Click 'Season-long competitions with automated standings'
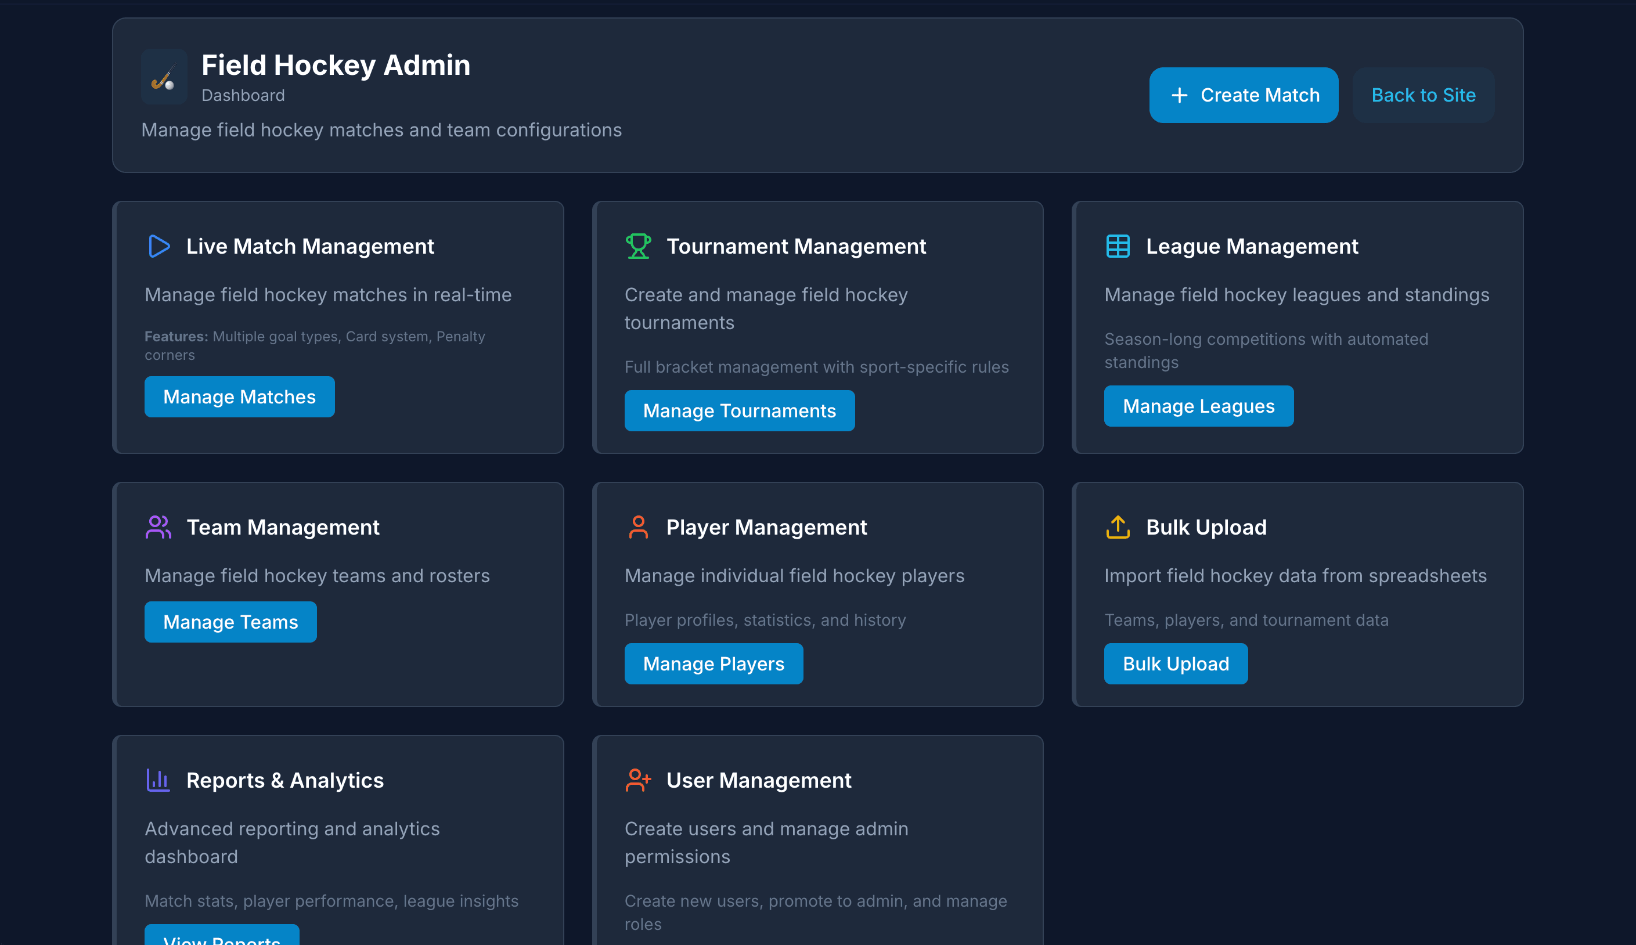1636x945 pixels. pos(1266,351)
